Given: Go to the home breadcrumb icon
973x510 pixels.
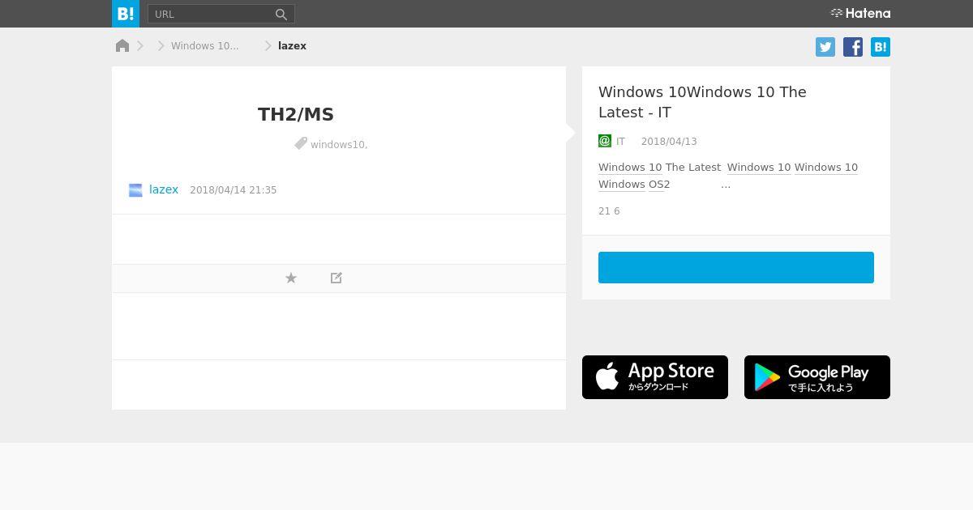Looking at the screenshot, I should click(122, 46).
